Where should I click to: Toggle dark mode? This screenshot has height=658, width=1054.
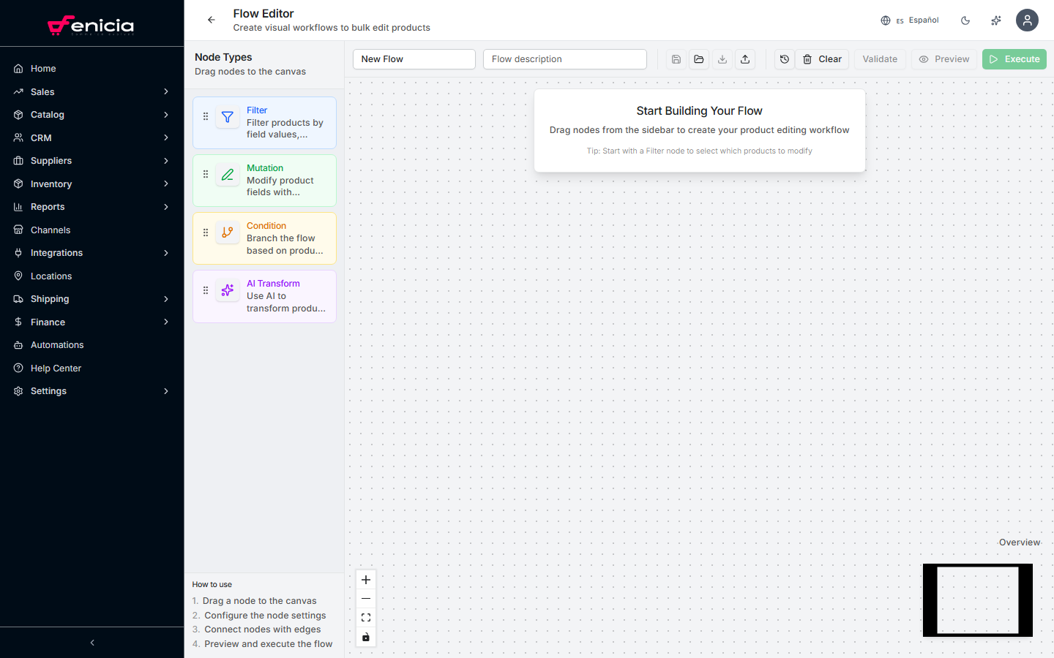pyautogui.click(x=965, y=20)
